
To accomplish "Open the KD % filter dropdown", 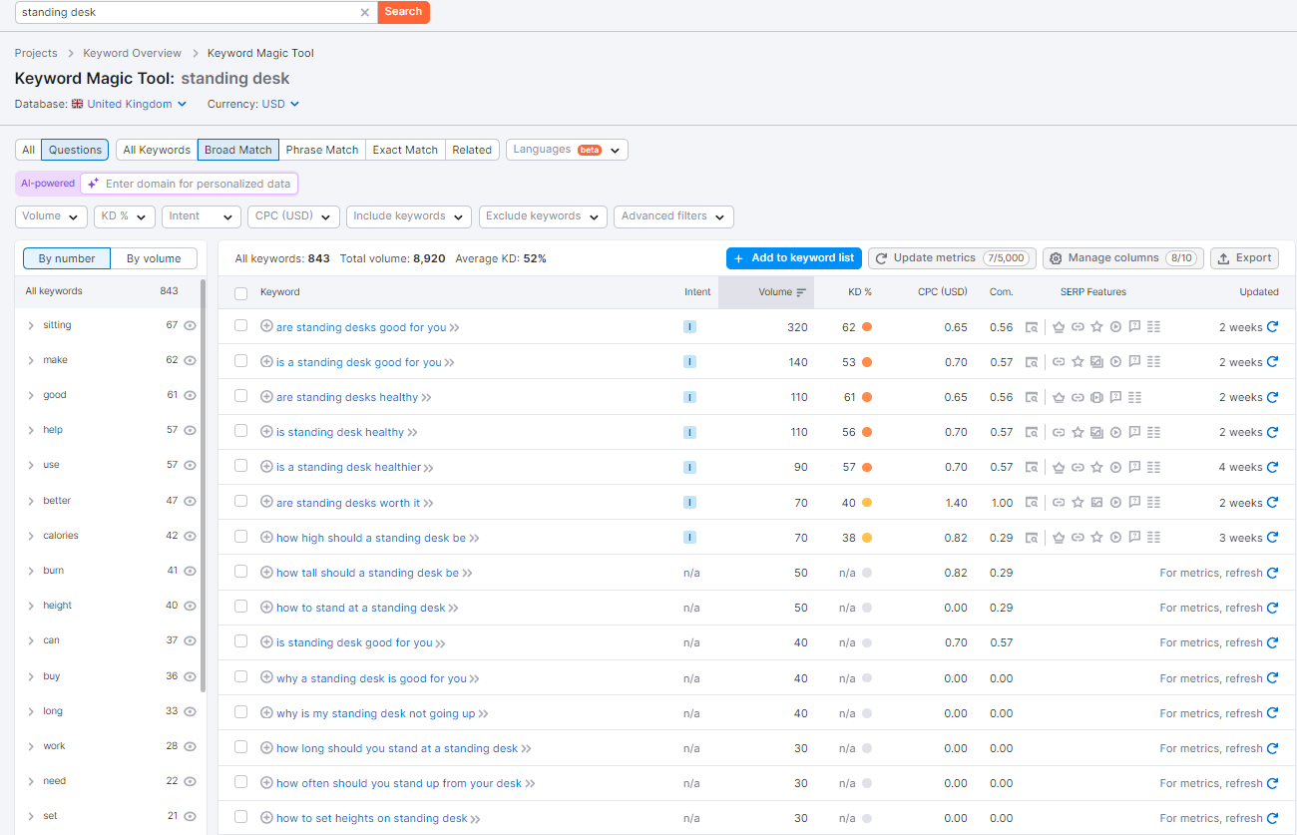I will (x=125, y=216).
